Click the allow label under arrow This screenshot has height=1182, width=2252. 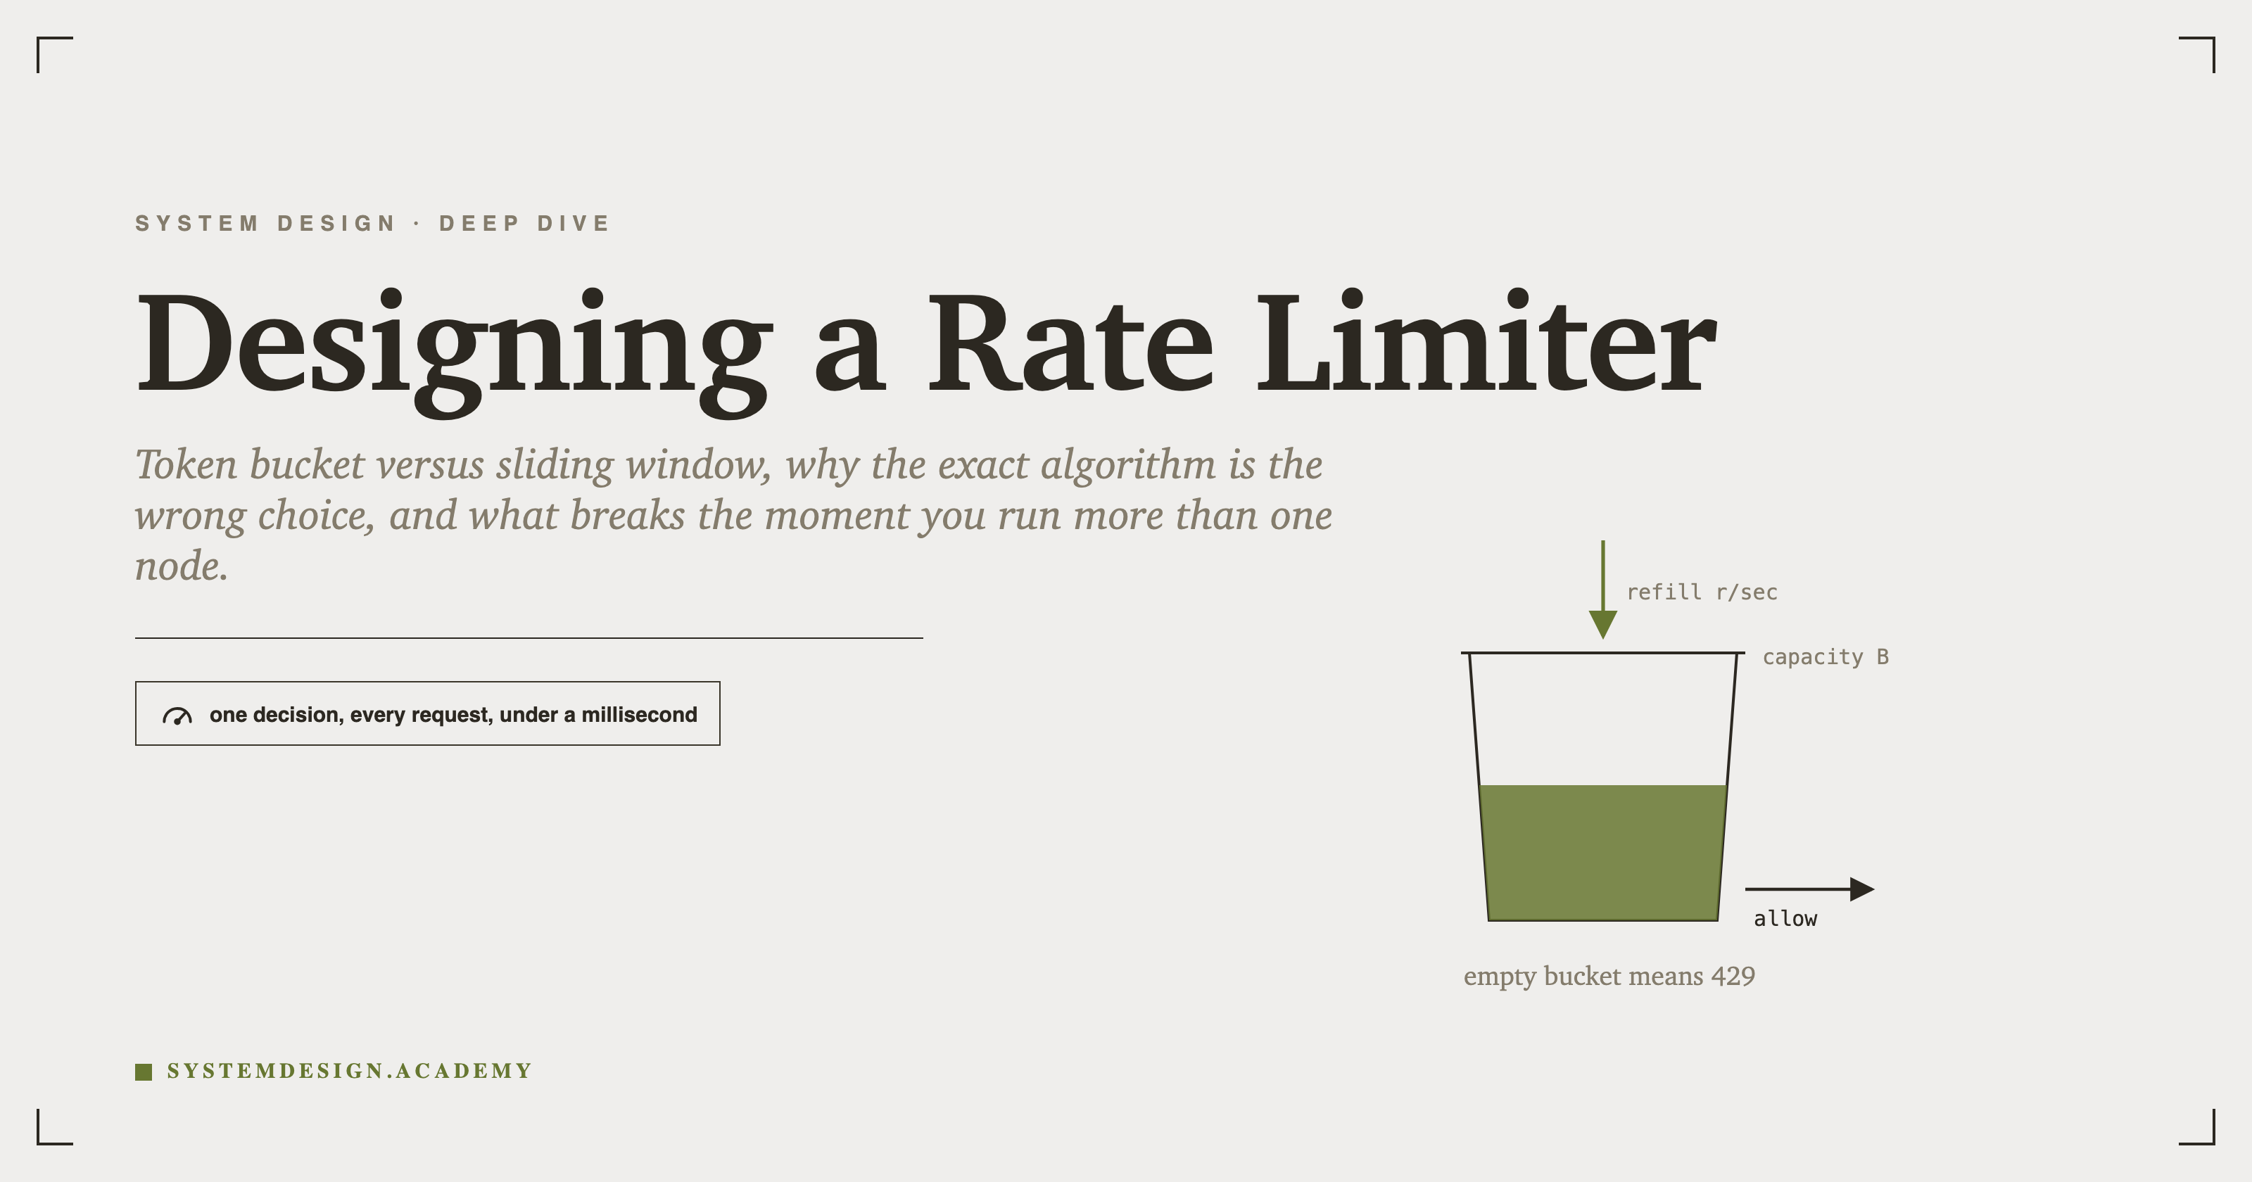tap(1785, 918)
